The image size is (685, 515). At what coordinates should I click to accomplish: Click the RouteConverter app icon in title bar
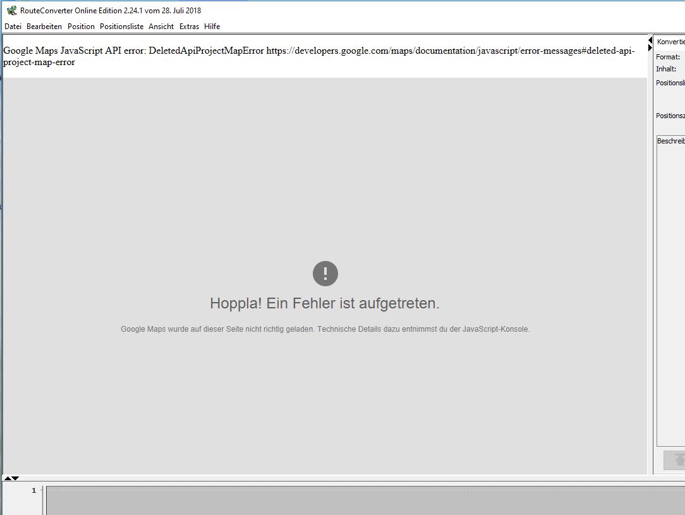click(x=11, y=10)
